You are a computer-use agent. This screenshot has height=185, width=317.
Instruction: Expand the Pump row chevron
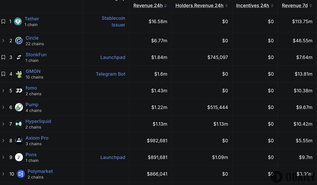tap(3, 107)
